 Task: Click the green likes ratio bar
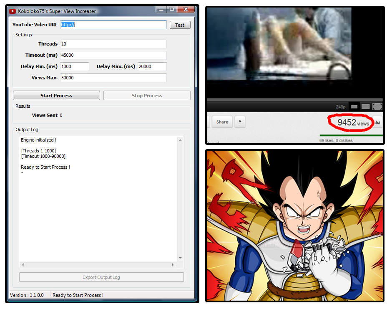click(351, 135)
